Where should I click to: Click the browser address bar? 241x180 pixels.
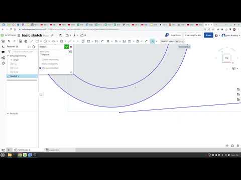[x=110, y=29]
